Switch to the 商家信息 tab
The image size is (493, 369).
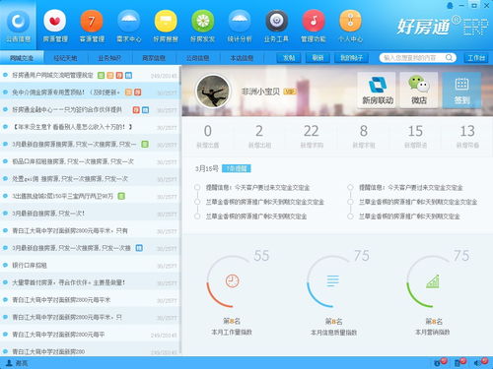point(154,58)
